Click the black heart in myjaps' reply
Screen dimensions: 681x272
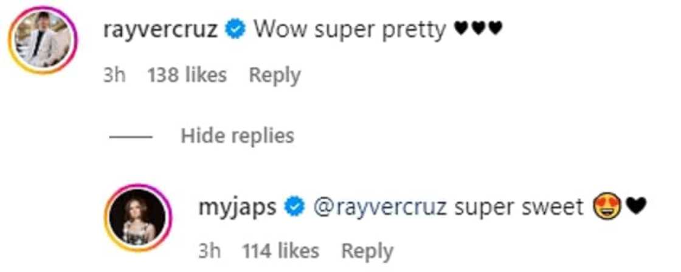click(x=635, y=207)
